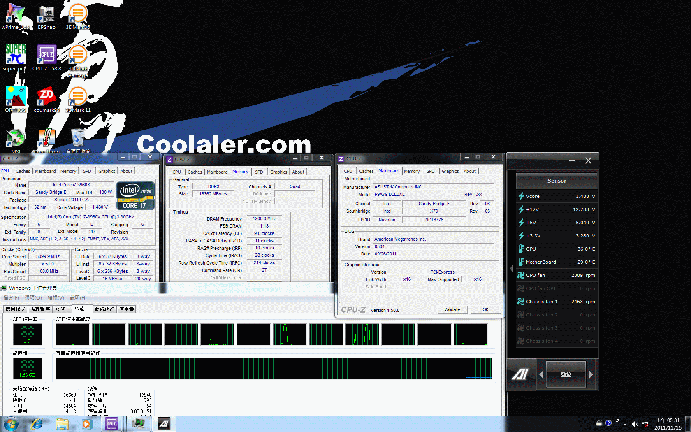Open the 3DMark06 desktop icon
This screenshot has width=691, height=432.
click(78, 16)
